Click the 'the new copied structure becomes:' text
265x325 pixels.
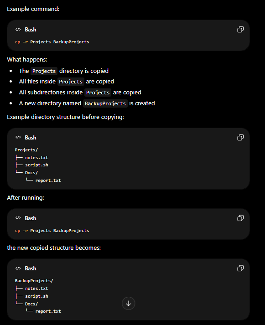[54, 248]
